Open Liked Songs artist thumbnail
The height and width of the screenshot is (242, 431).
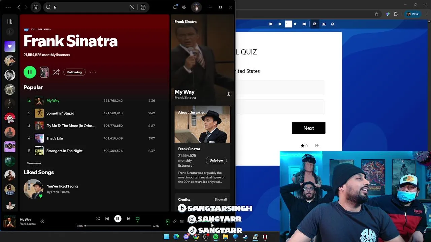click(x=33, y=189)
